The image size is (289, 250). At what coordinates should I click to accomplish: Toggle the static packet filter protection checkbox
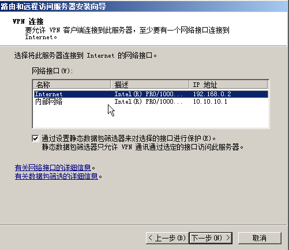(x=35, y=138)
